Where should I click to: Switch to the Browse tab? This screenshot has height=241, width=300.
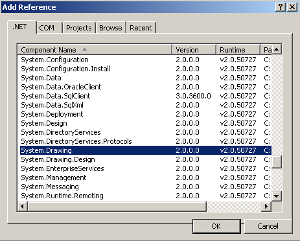111,28
